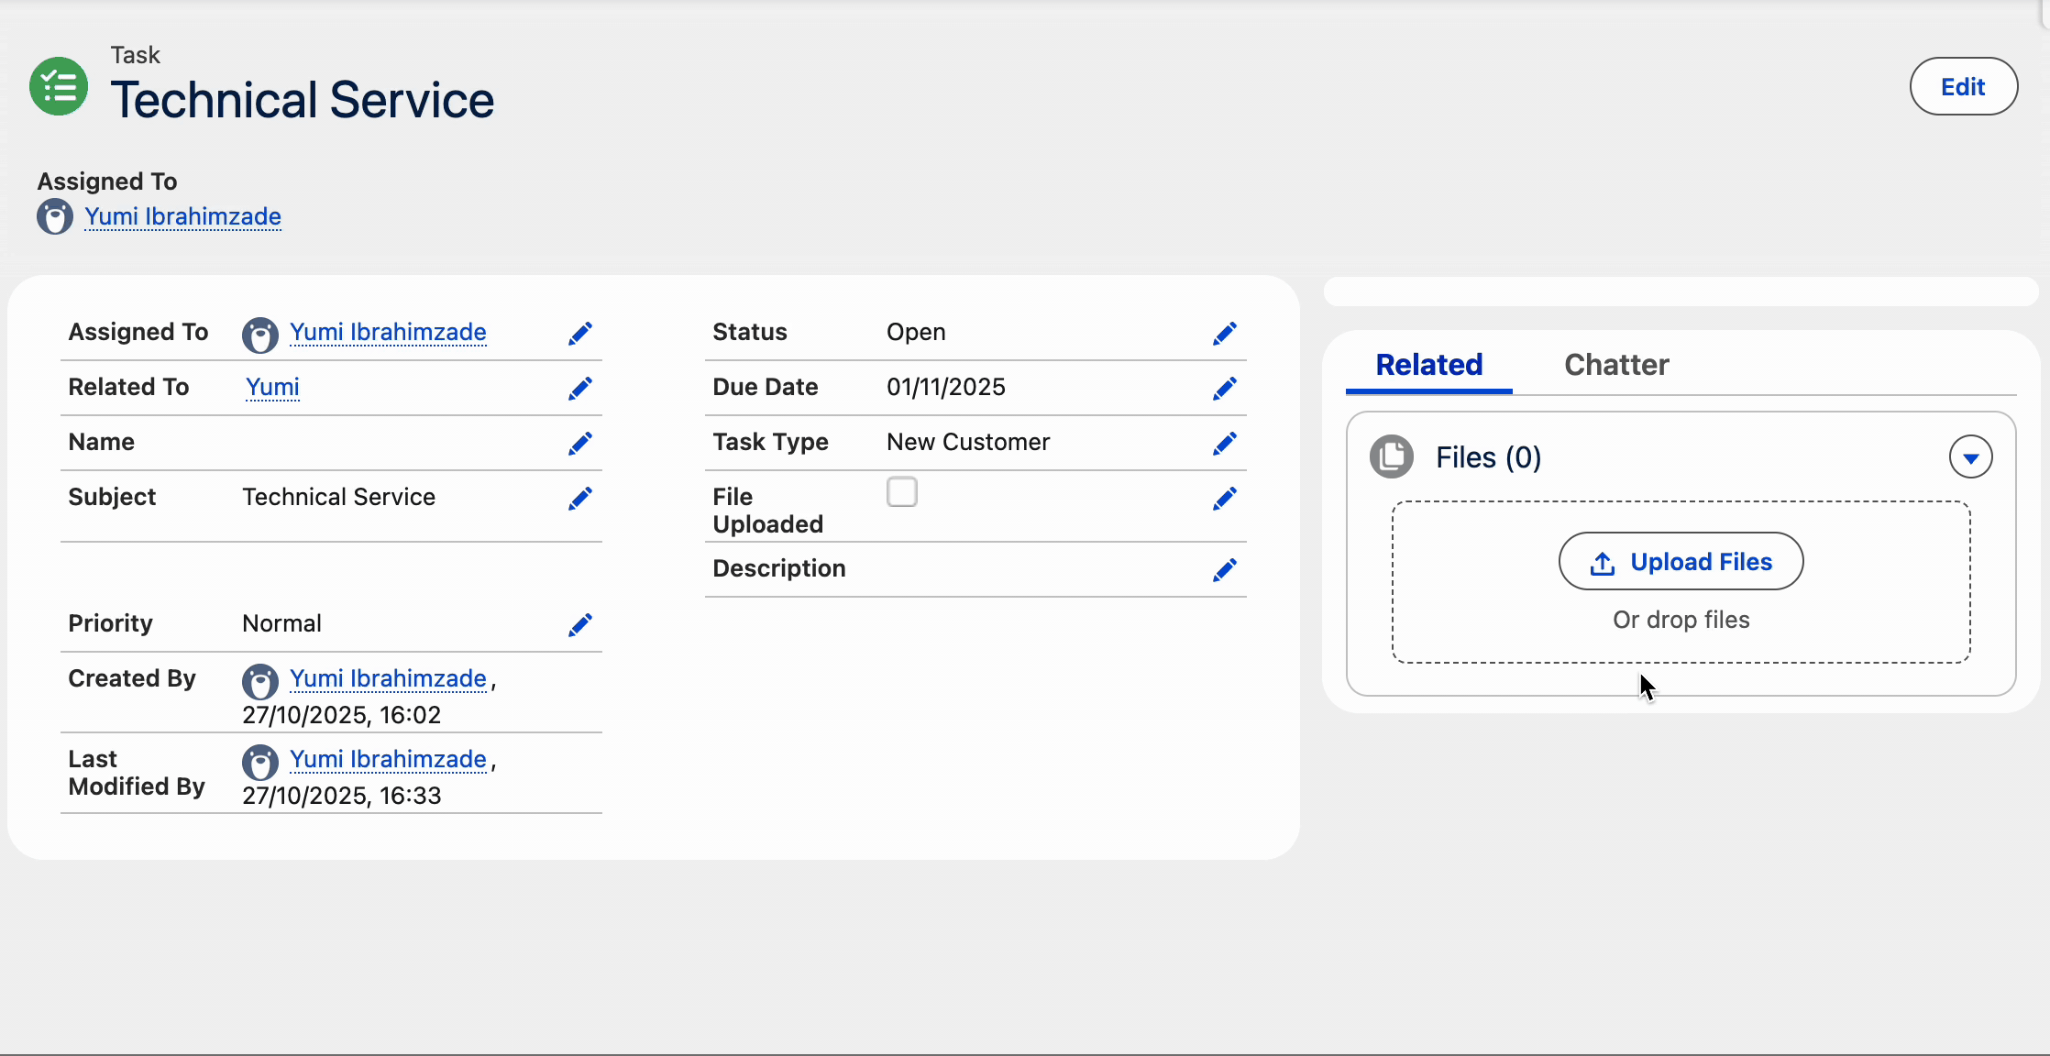Viewport: 2050px width, 1056px height.
Task: Toggle the File Uploaded checkbox
Action: [x=901, y=492]
